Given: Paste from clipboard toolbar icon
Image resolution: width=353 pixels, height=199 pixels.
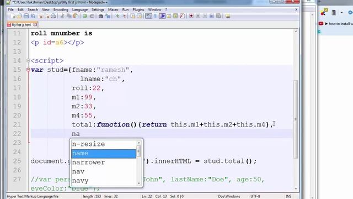Looking at the screenshot, I should [x=76, y=16].
